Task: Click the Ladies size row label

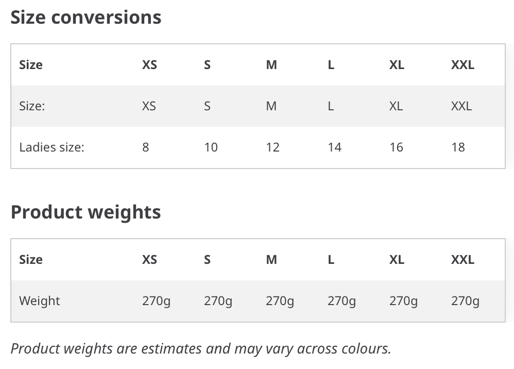Action: pos(52,147)
